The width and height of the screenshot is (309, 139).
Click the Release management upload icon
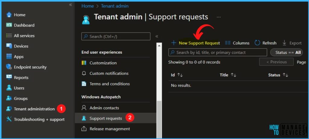(x=84, y=129)
